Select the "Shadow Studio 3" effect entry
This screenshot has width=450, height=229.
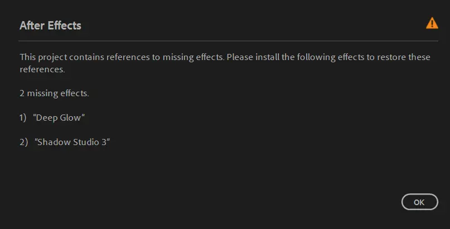pos(72,142)
